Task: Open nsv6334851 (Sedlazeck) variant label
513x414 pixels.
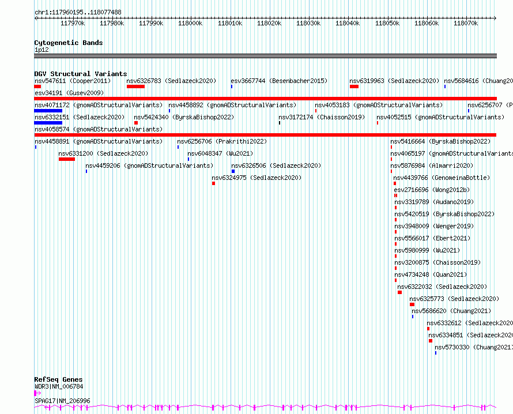Action: [x=471, y=335]
